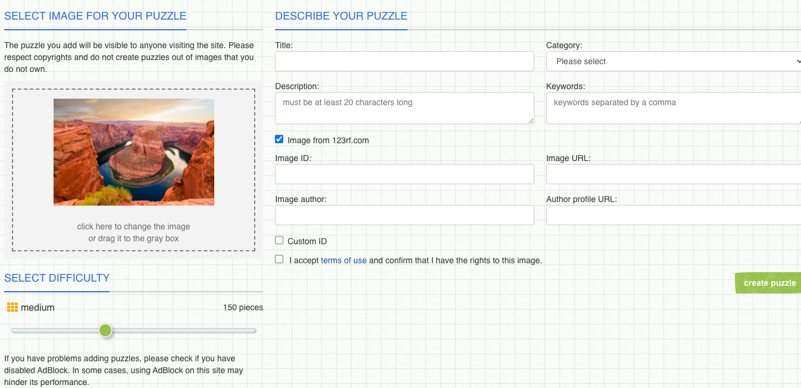The image size is (801, 388).
Task: Click the Image author field
Action: point(405,214)
